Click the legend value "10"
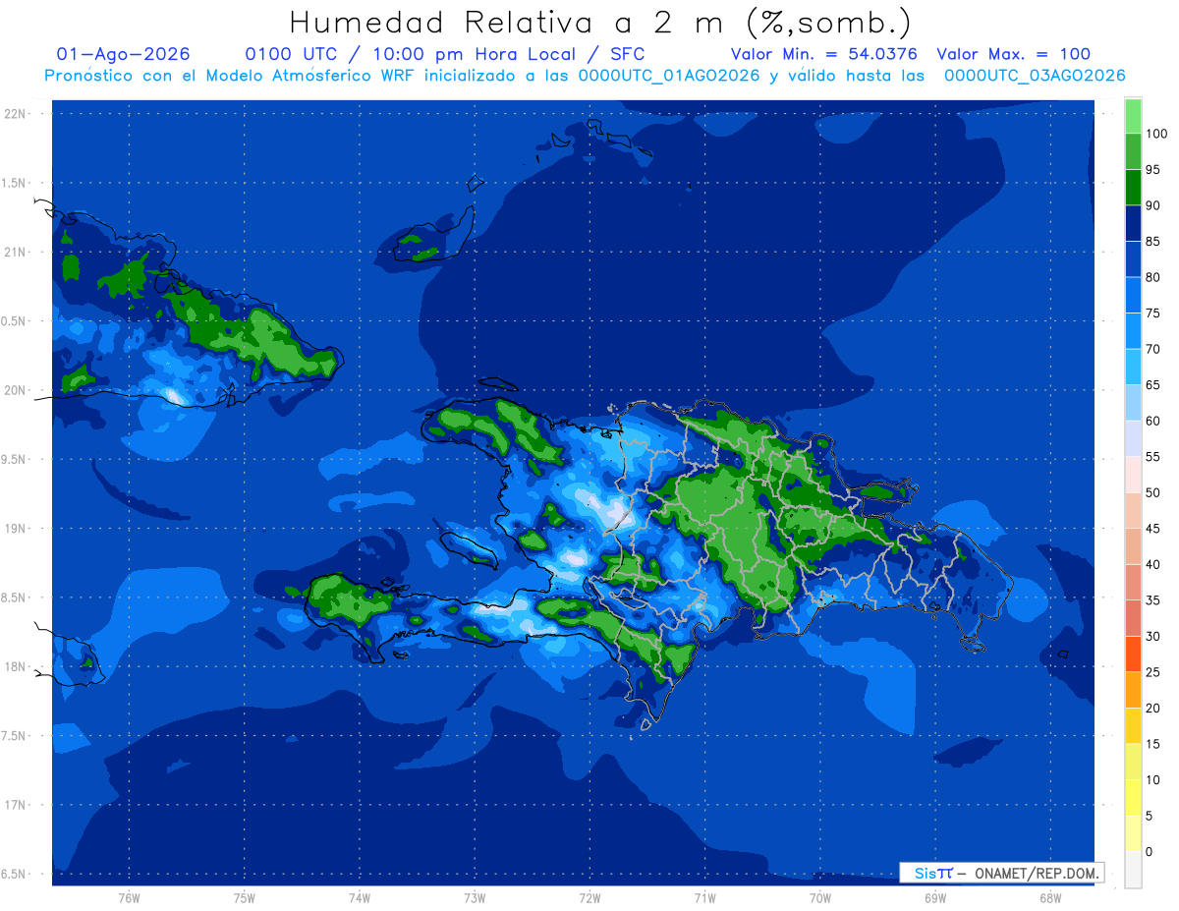1179x911 pixels. pos(1152,779)
